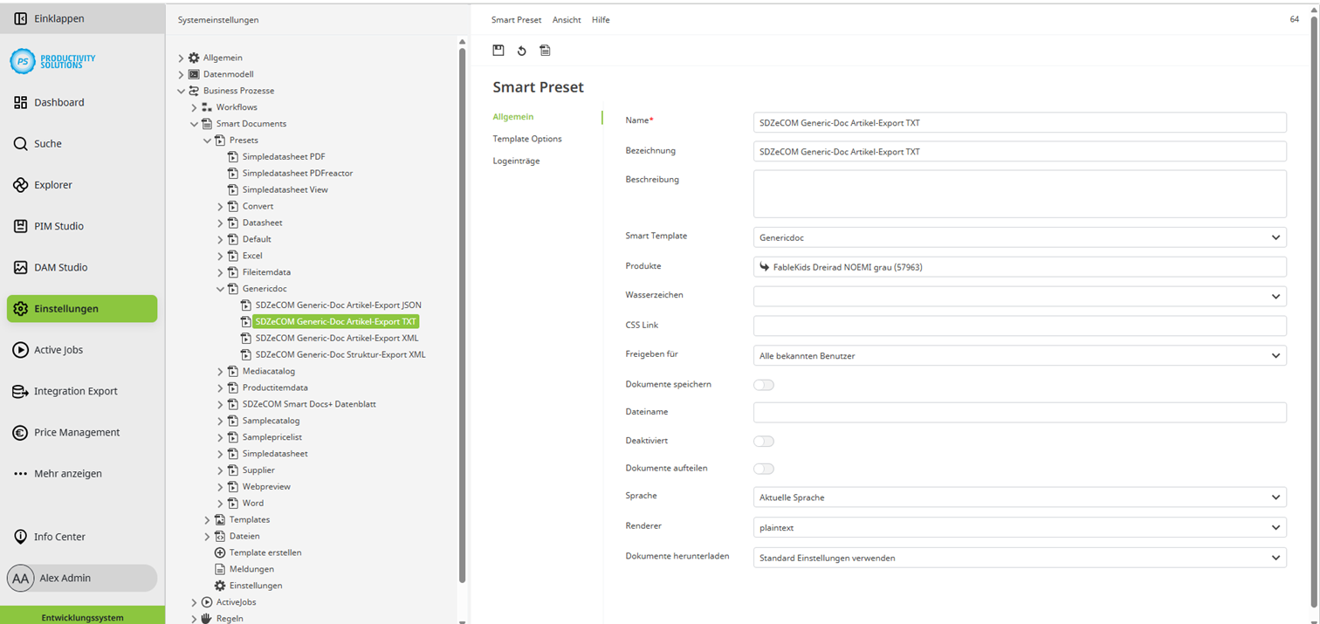Enable the Deaktiviert switch
Screen dimensions: 1320x624
click(x=764, y=441)
